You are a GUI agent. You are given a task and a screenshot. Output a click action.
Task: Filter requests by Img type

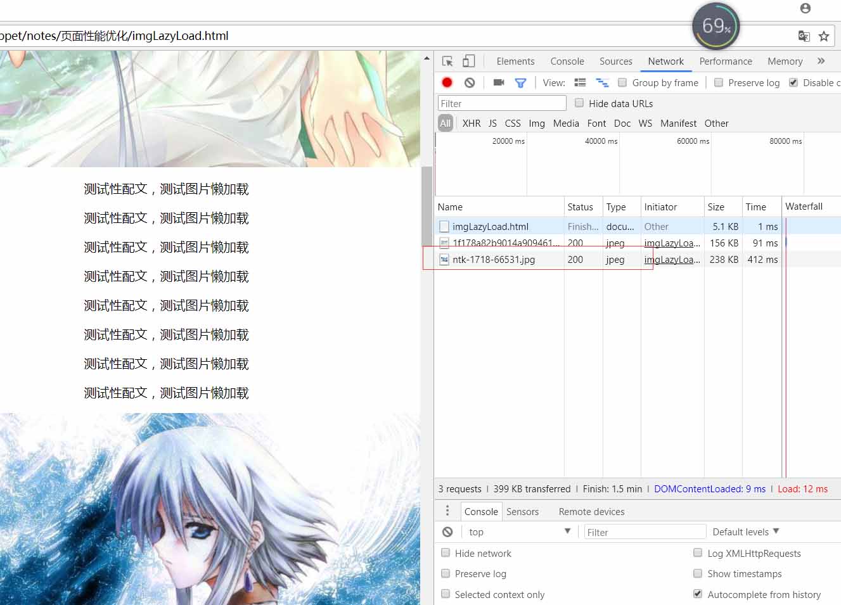point(537,124)
